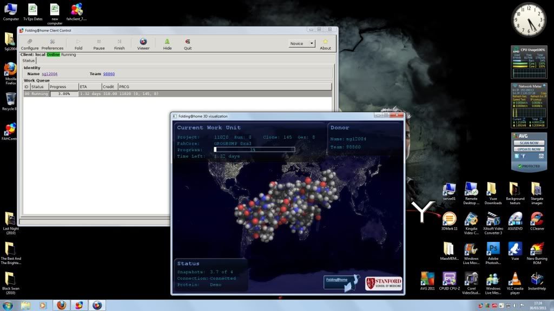This screenshot has width=554, height=311.
Task: Select the CPUID CPU-Z icon
Action: 449,281
